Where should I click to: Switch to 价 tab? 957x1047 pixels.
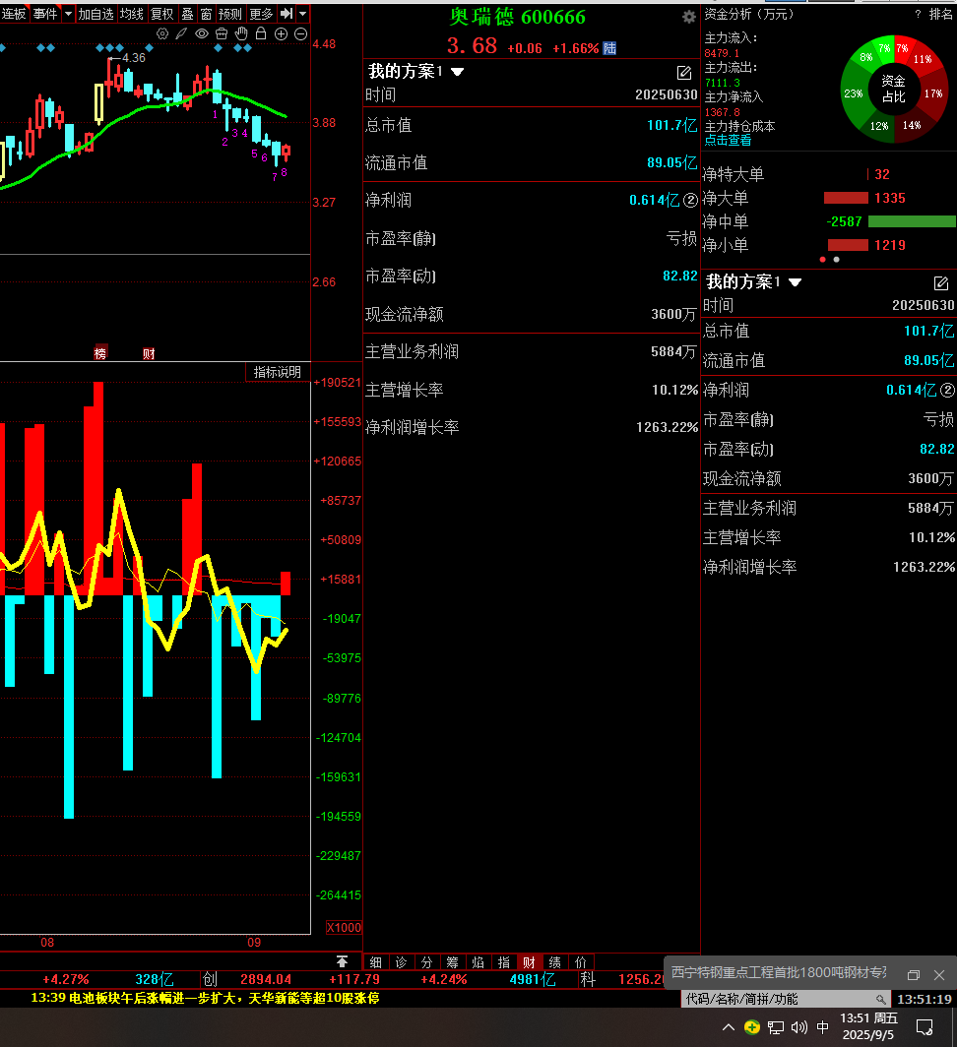click(581, 962)
